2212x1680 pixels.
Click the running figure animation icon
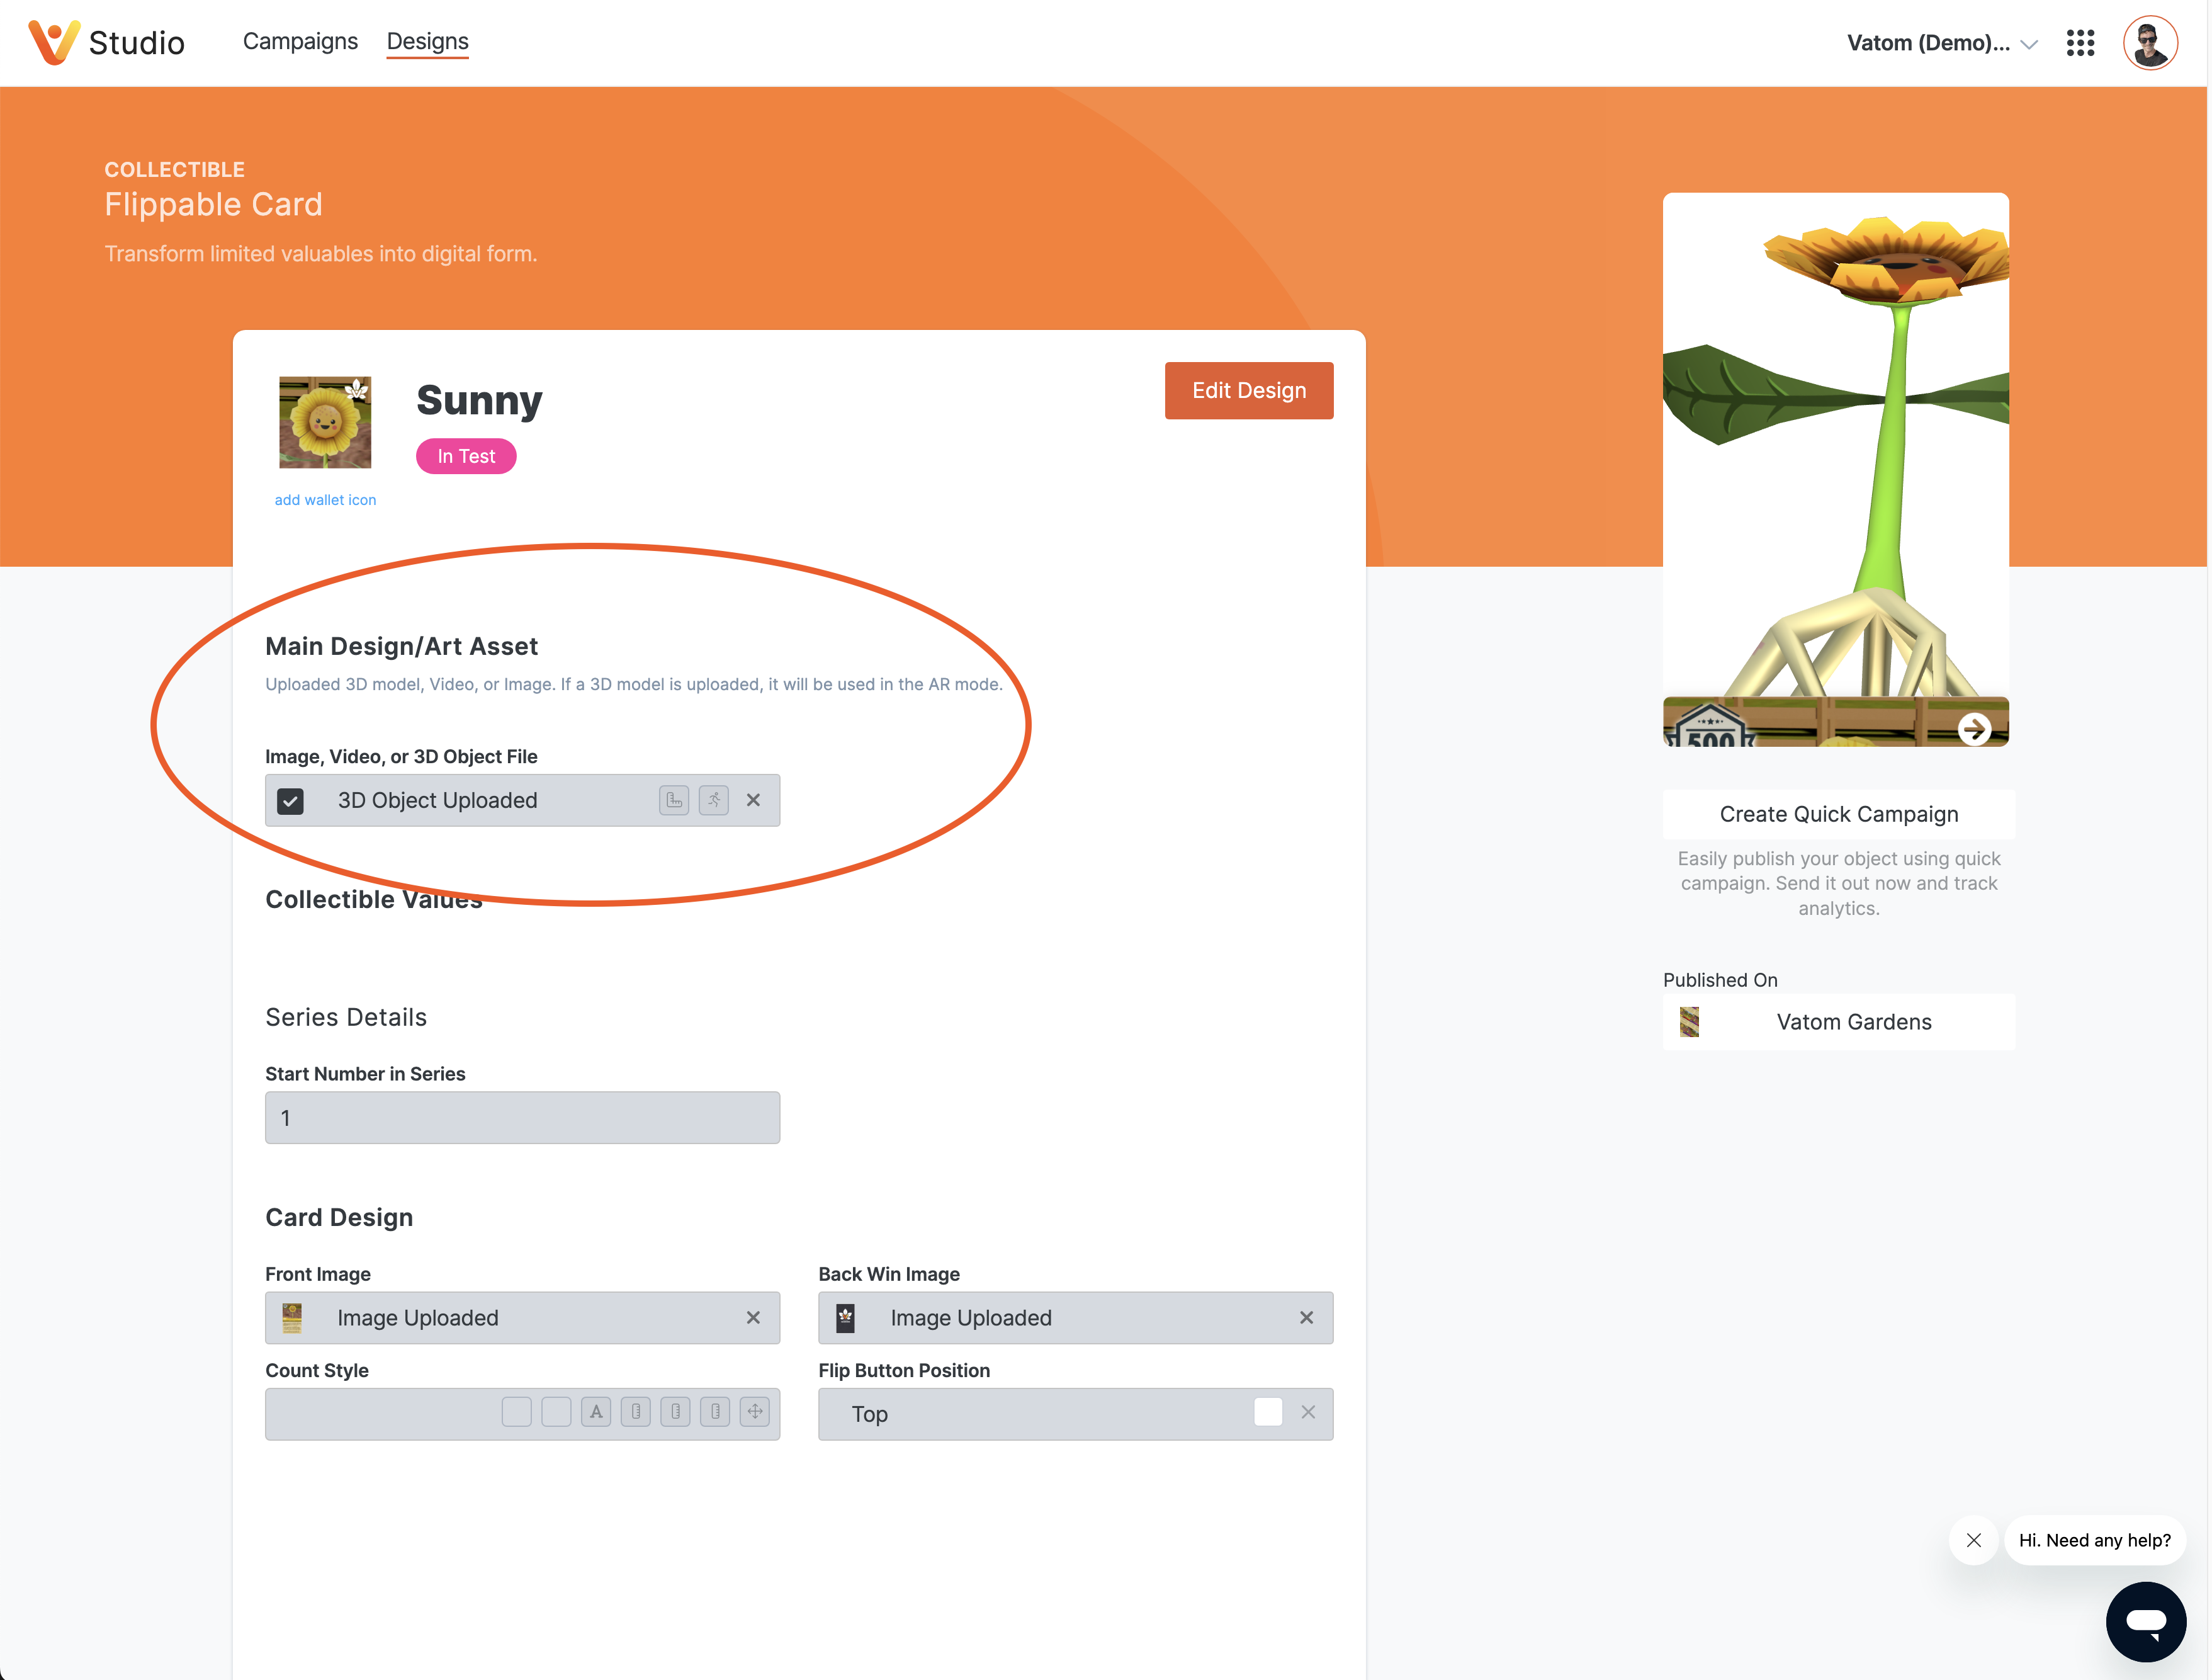coord(714,800)
